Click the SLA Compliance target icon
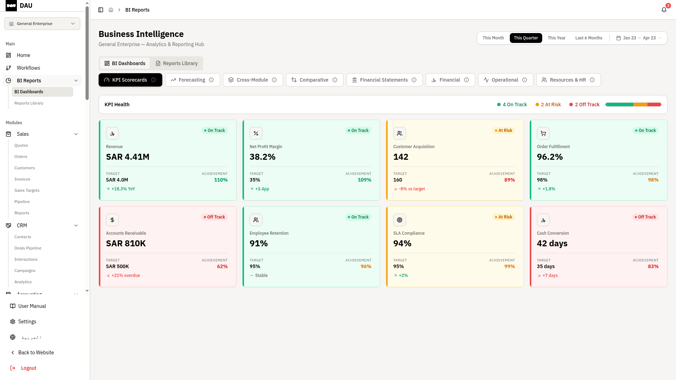676x380 pixels. click(399, 220)
